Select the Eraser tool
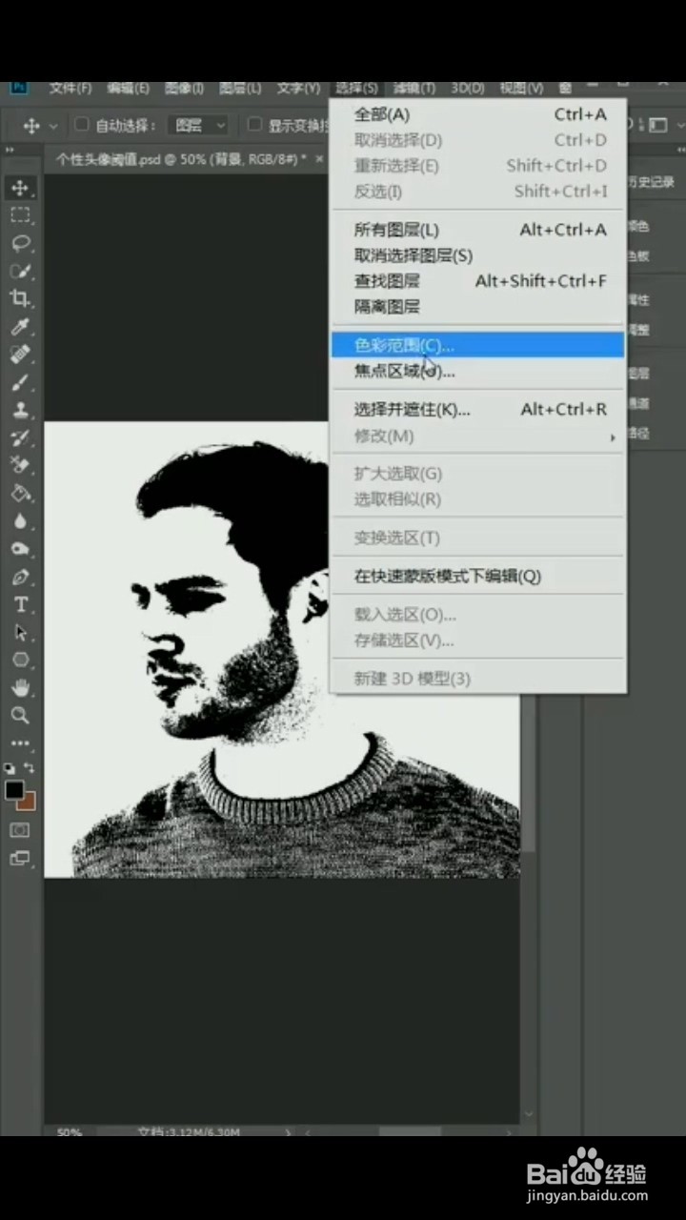This screenshot has width=686, height=1220. point(20,465)
